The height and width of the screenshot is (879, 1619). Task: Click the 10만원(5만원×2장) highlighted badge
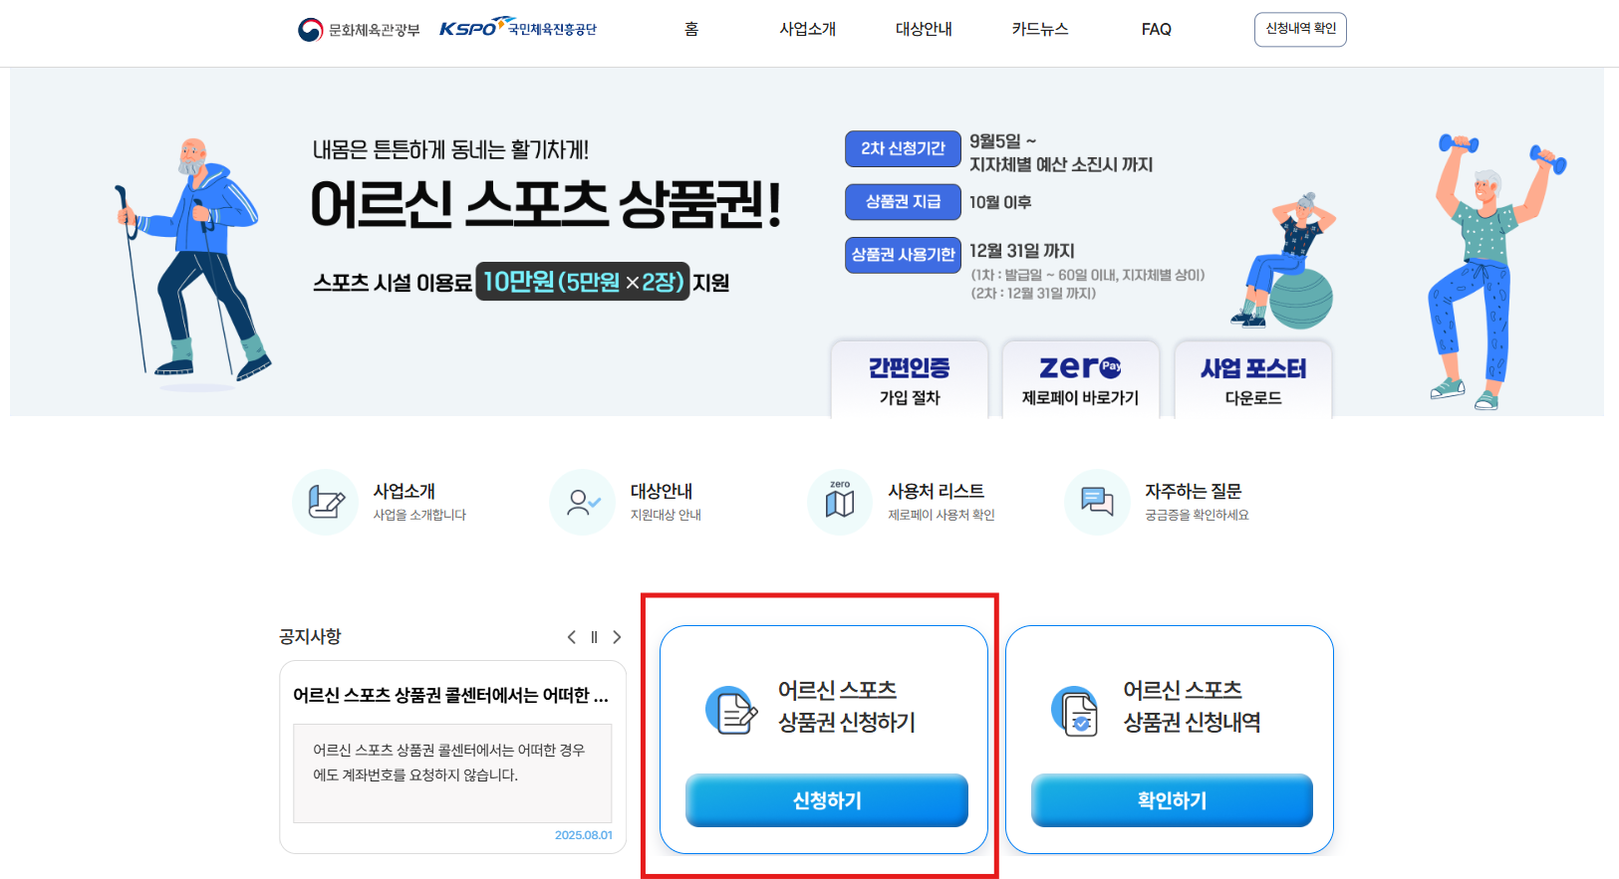coord(583,282)
